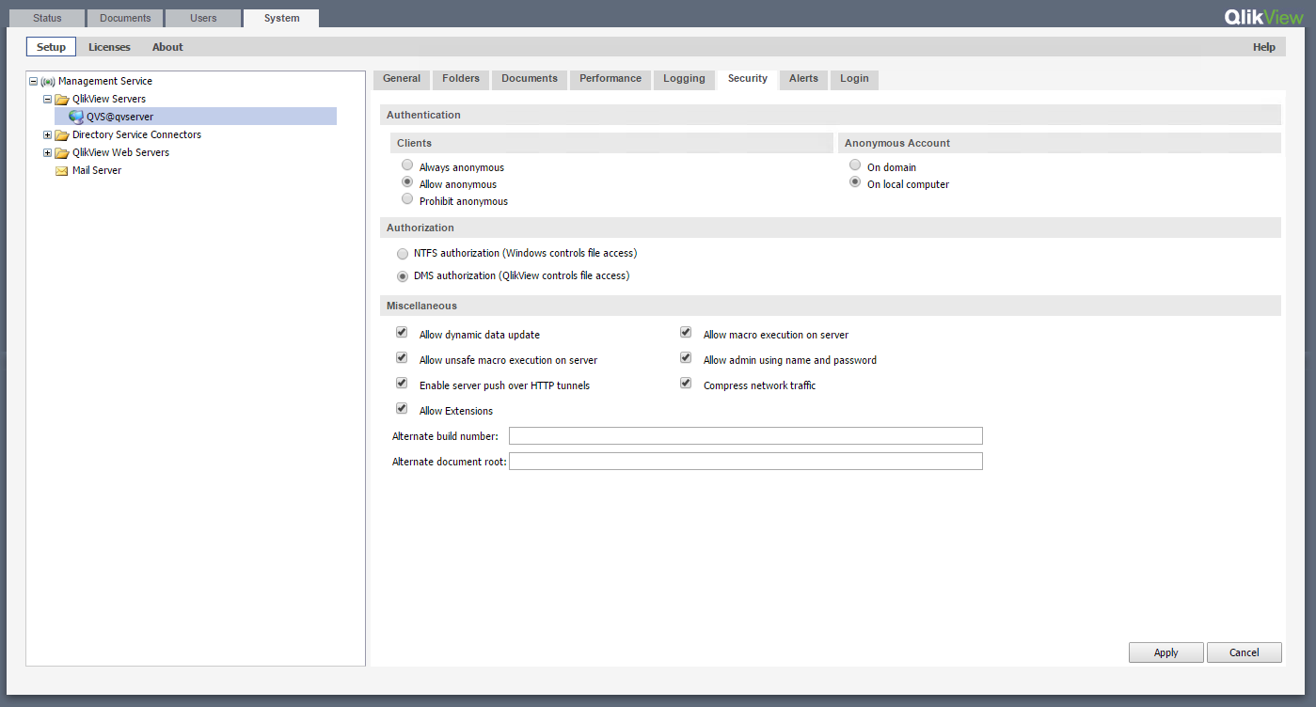Open the Logging settings tab
This screenshot has height=707, width=1316.
[x=684, y=79]
